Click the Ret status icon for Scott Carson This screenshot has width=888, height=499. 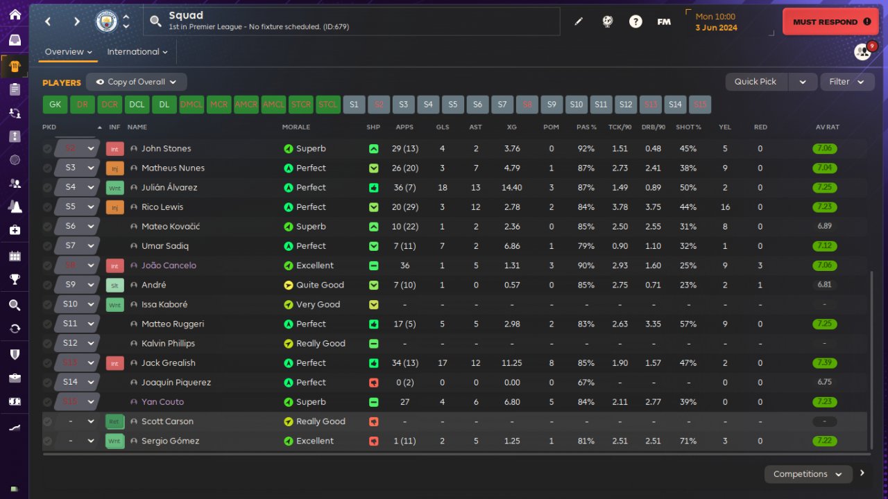[114, 421]
